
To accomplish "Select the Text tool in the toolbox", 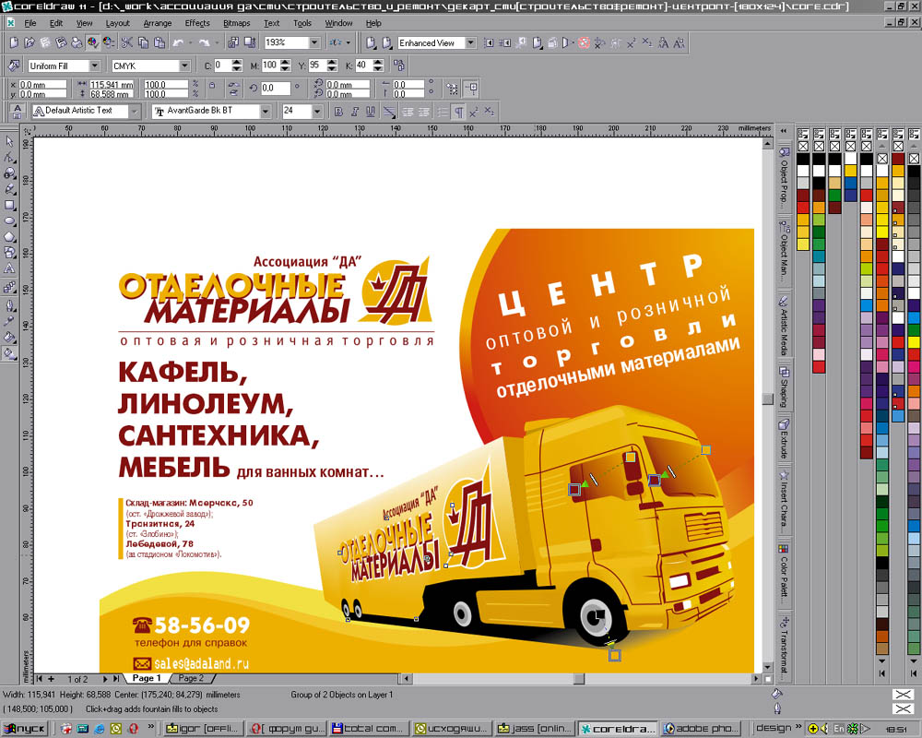I will [9, 269].
